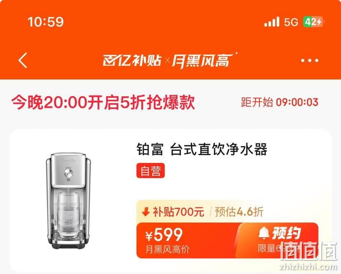
Task: Tap the 5G network indicator
Action: (x=291, y=22)
